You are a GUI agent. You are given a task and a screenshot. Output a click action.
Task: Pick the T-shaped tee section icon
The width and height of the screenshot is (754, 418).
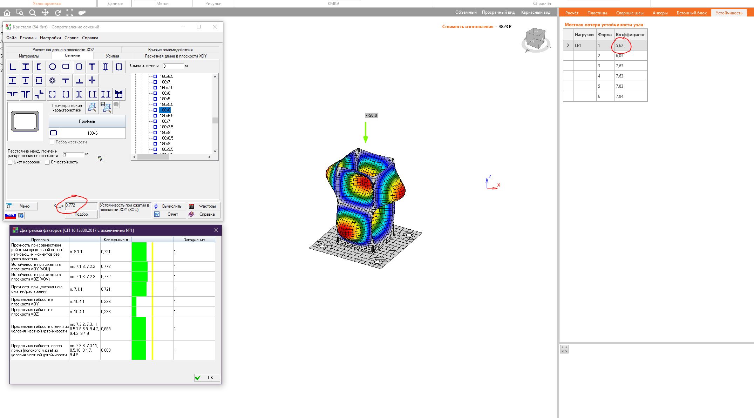click(x=92, y=67)
